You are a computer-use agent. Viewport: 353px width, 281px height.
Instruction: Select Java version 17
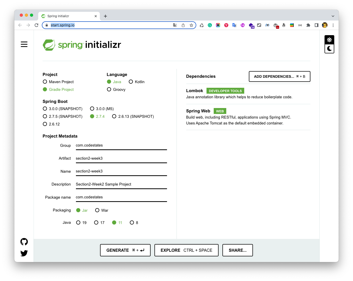pos(96,223)
